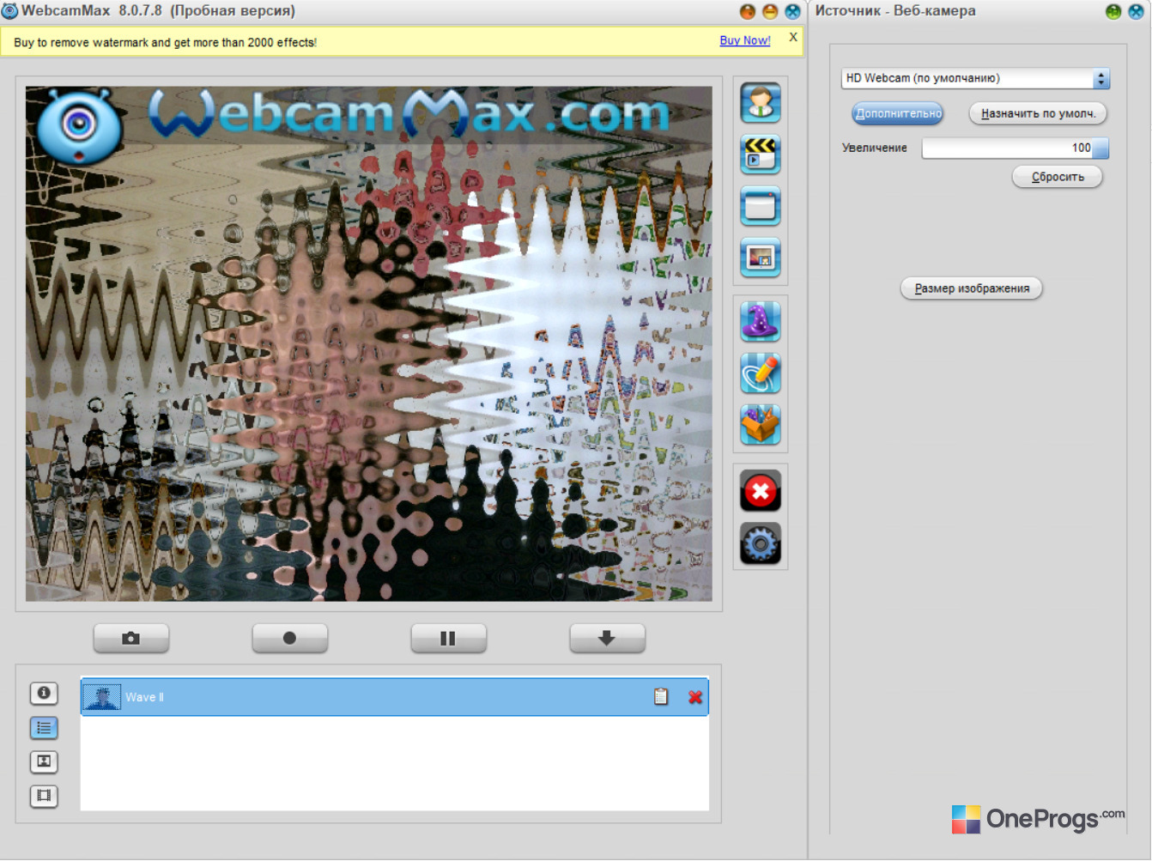Expand the HD Webcam source dropdown
The height and width of the screenshot is (861, 1152).
point(1101,78)
